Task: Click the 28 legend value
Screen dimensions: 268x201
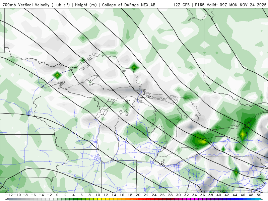Action: tap(170, 195)
